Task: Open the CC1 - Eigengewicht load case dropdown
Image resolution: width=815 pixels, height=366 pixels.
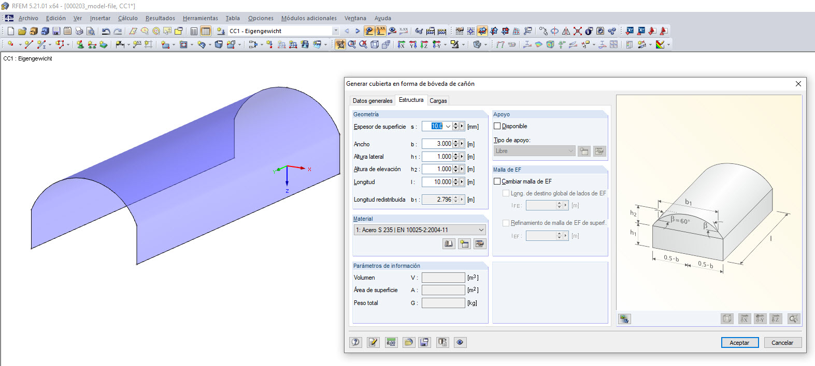Action: point(336,31)
